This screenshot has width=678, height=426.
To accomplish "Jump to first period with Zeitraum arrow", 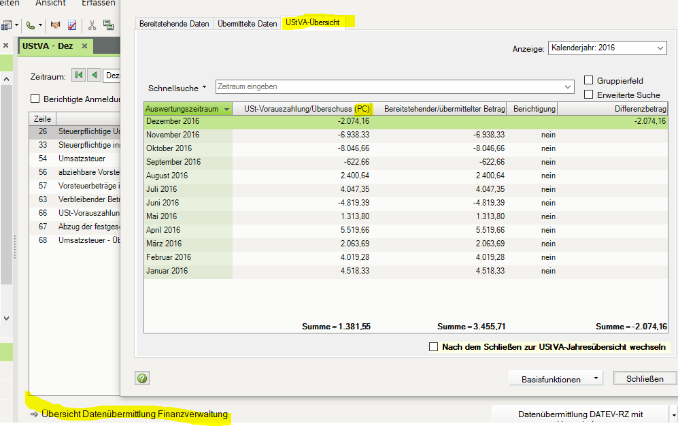I will (x=79, y=76).
